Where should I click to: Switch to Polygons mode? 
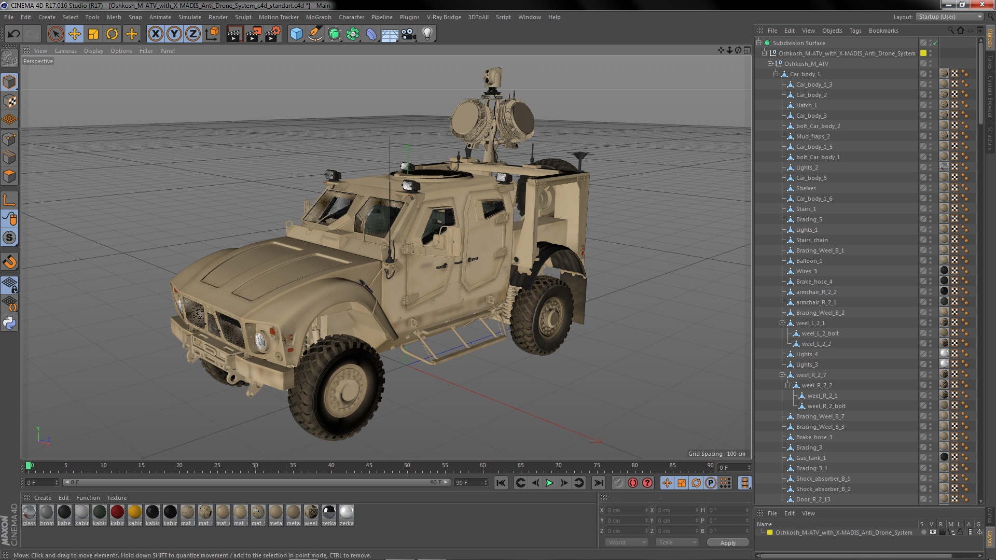click(9, 176)
